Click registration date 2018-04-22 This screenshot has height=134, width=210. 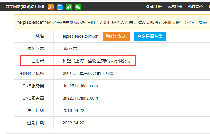click(x=73, y=110)
